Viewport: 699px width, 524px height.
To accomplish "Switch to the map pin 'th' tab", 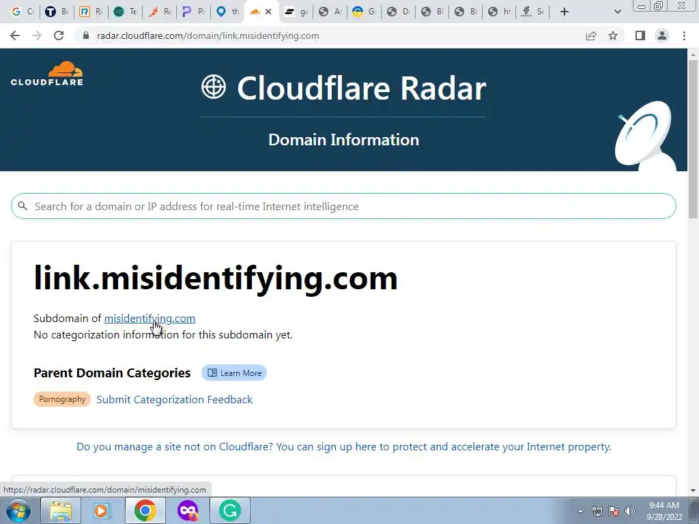I will click(228, 12).
